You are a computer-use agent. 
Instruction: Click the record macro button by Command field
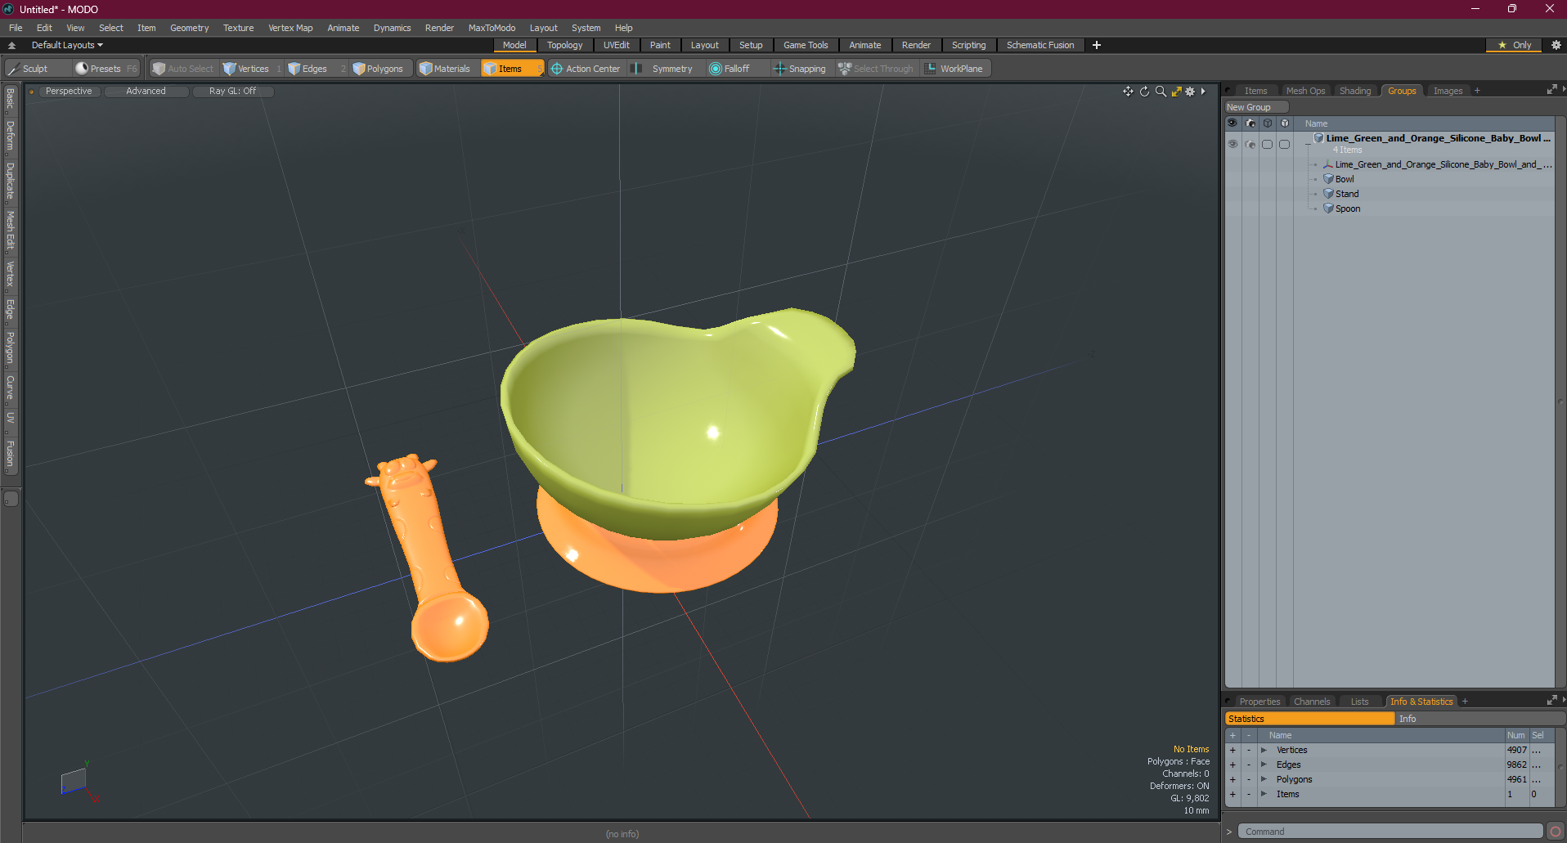[x=1556, y=832]
